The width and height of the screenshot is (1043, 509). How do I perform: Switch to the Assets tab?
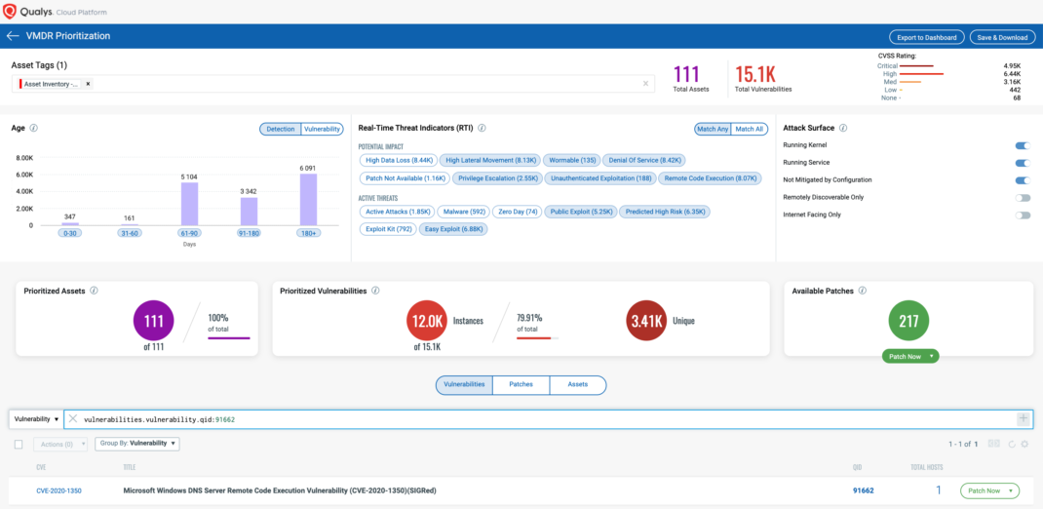click(x=577, y=384)
